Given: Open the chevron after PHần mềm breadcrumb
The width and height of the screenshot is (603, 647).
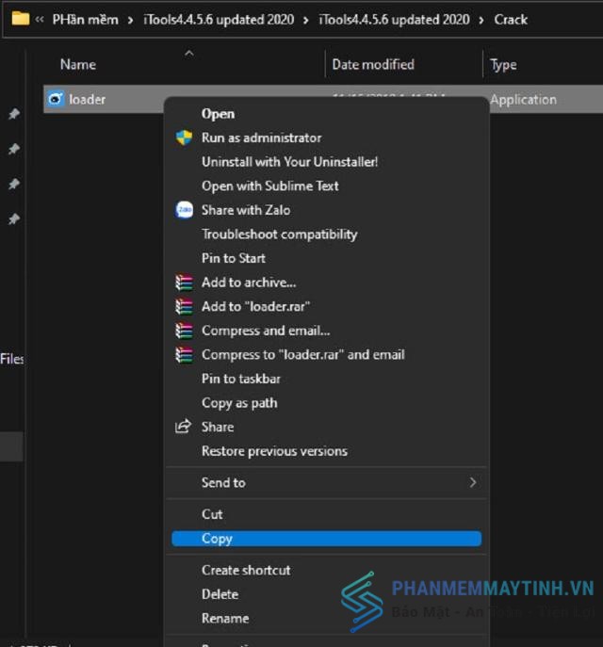Looking at the screenshot, I should coord(130,20).
